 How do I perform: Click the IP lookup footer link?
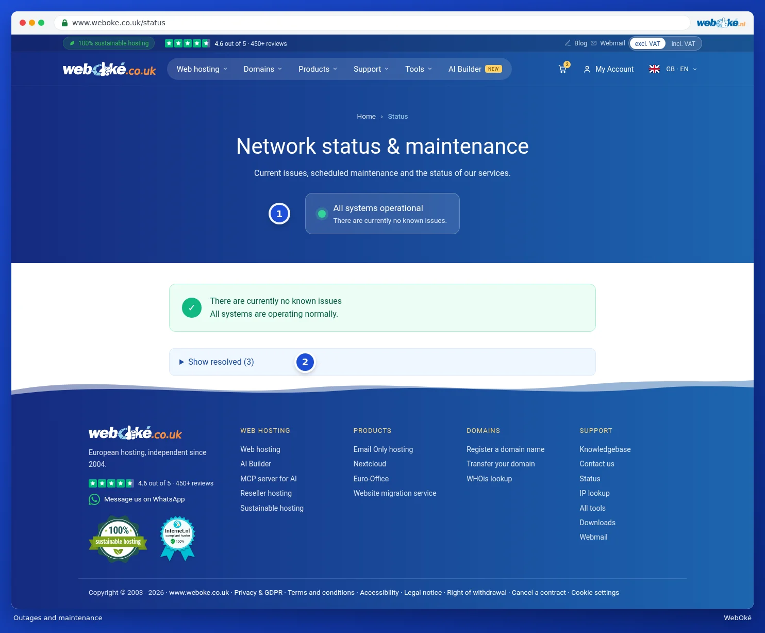[594, 493]
